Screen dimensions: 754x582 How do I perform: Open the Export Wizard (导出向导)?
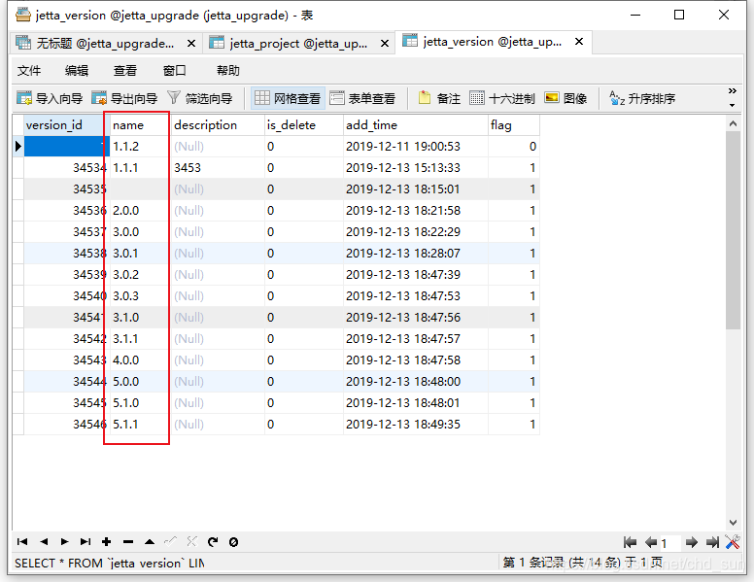pyautogui.click(x=124, y=98)
